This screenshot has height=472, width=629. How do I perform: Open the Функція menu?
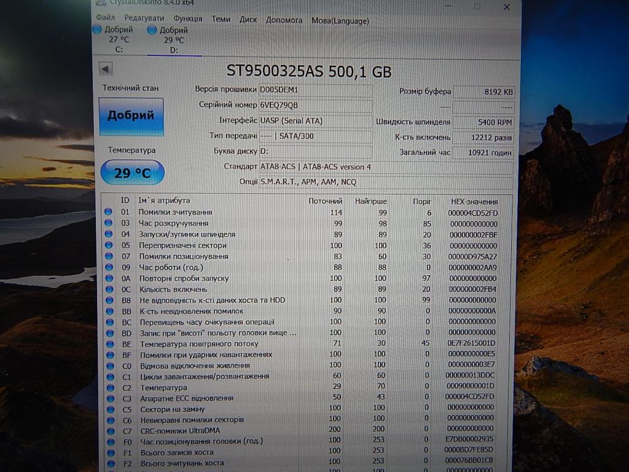(188, 18)
